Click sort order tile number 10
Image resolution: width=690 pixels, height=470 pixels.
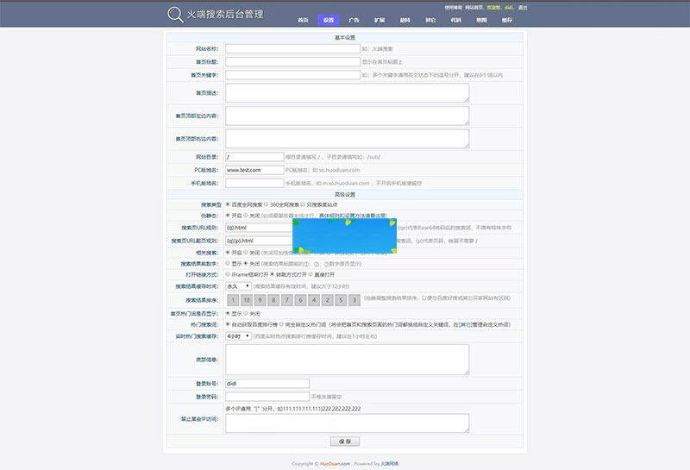(x=245, y=300)
